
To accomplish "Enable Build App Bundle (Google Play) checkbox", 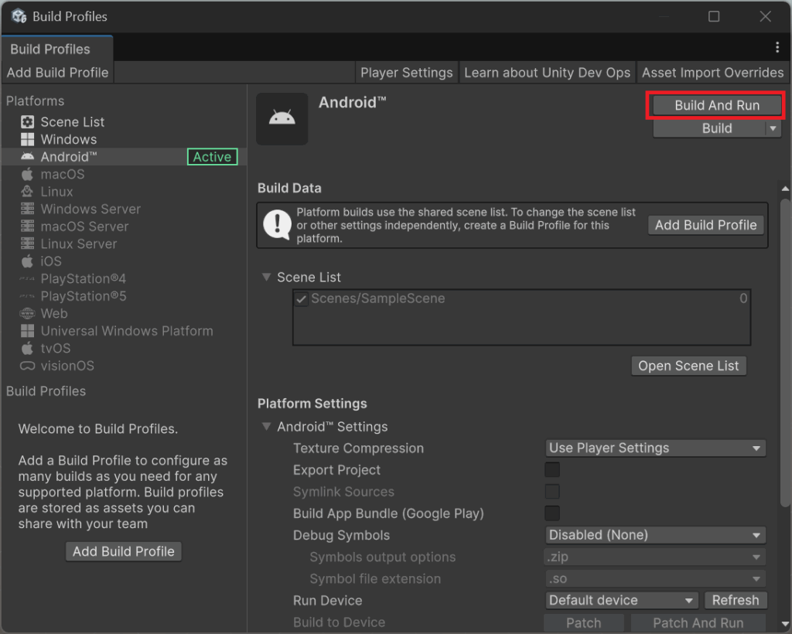I will pos(552,513).
